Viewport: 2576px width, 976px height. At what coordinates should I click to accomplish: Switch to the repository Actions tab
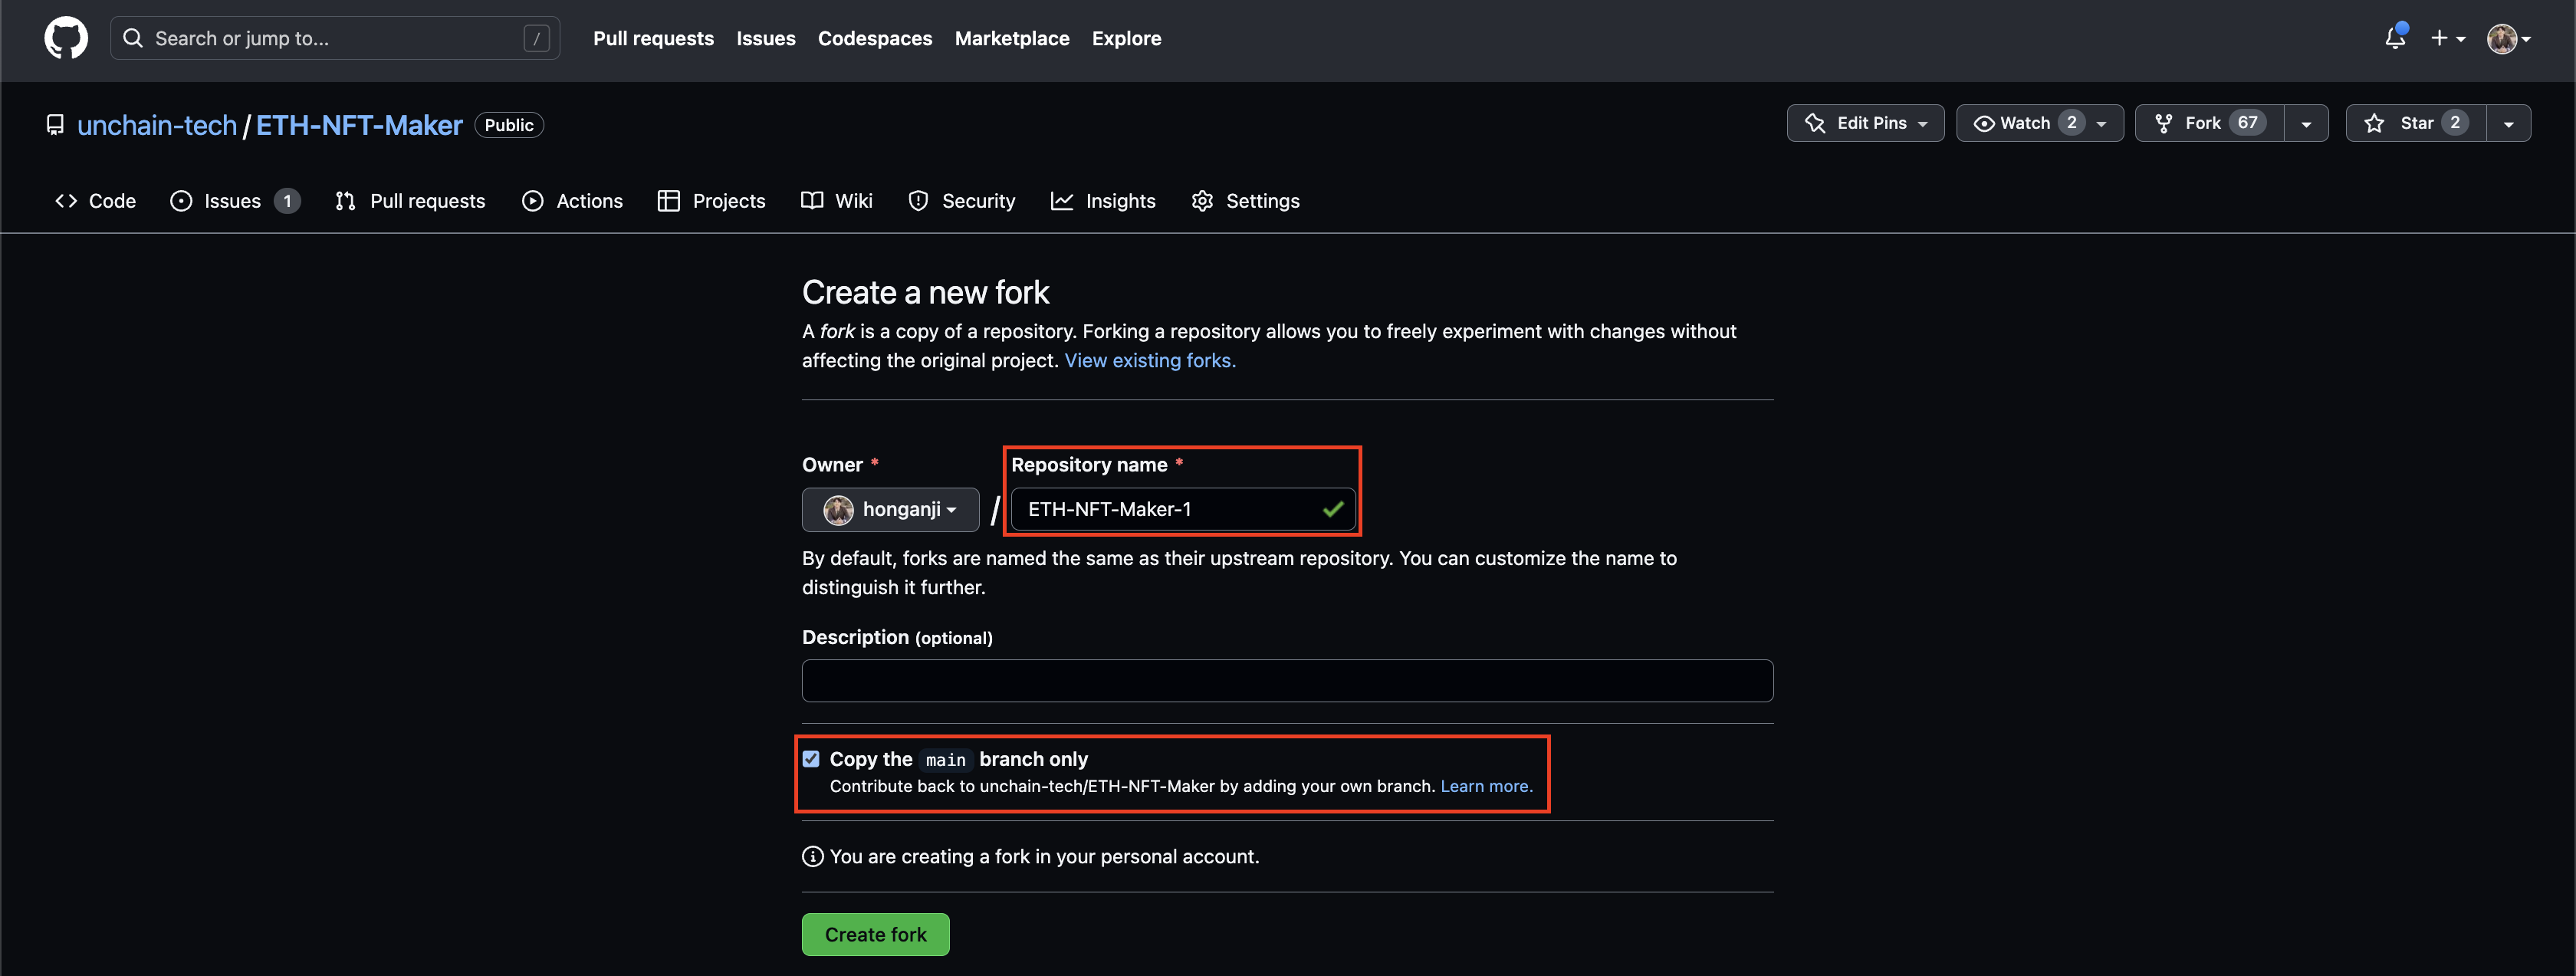pyautogui.click(x=573, y=201)
